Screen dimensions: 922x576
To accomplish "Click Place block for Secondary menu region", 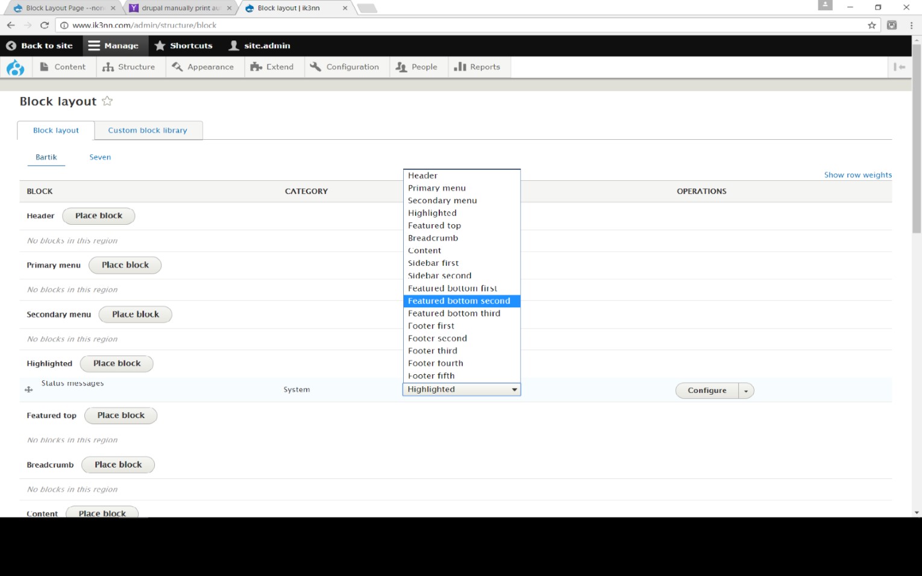I will click(x=136, y=315).
